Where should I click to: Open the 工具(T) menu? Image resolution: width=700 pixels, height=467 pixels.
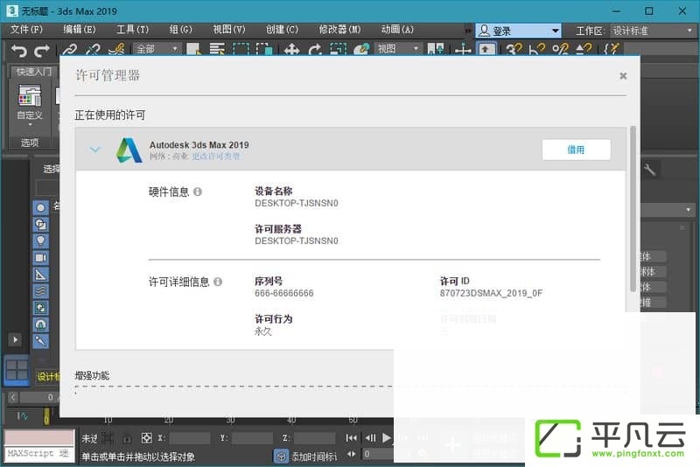(x=133, y=30)
